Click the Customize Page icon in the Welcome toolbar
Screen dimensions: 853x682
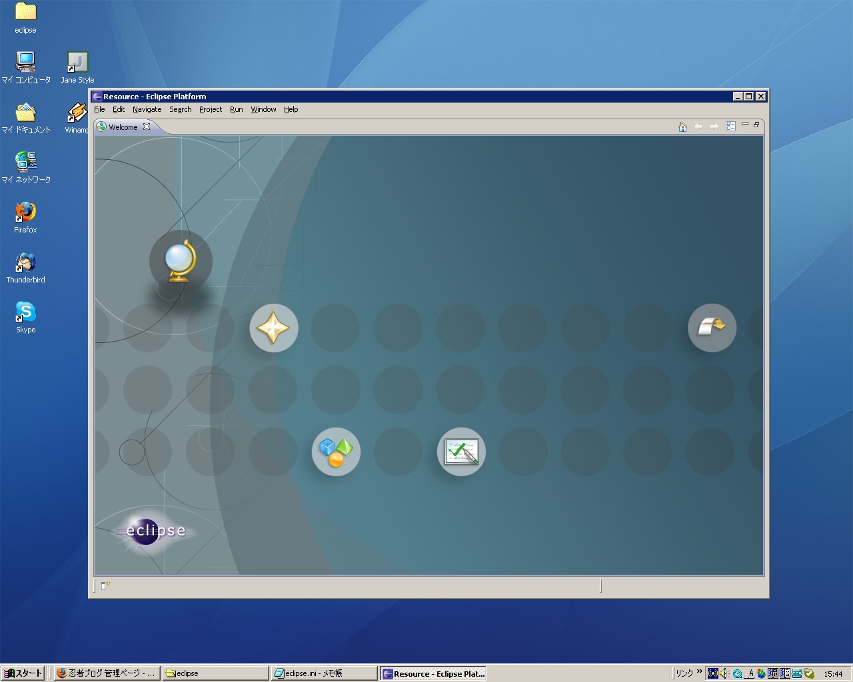pyautogui.click(x=730, y=127)
